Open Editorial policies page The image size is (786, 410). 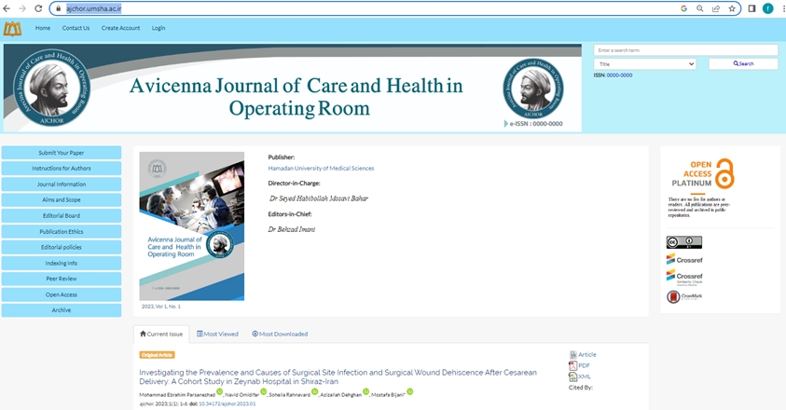[62, 247]
